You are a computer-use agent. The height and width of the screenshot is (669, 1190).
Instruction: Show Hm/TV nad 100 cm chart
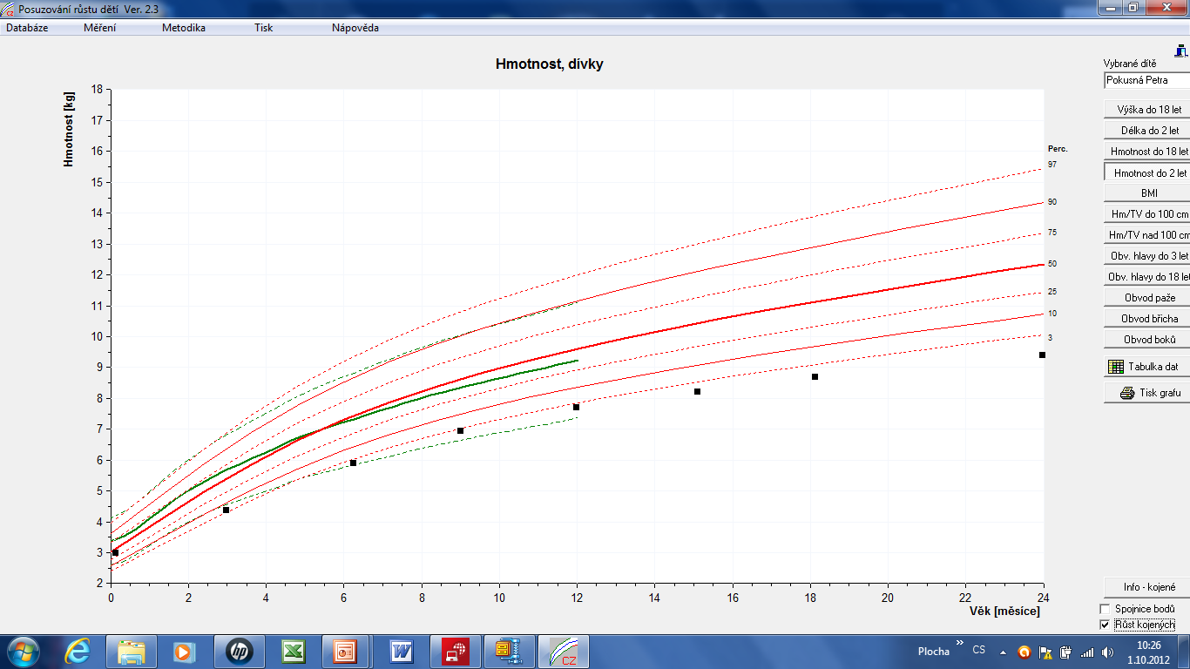(1146, 235)
